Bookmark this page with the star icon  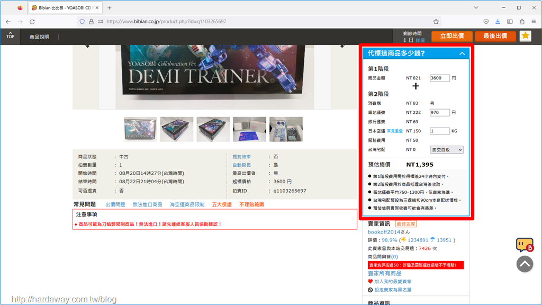click(x=436, y=21)
